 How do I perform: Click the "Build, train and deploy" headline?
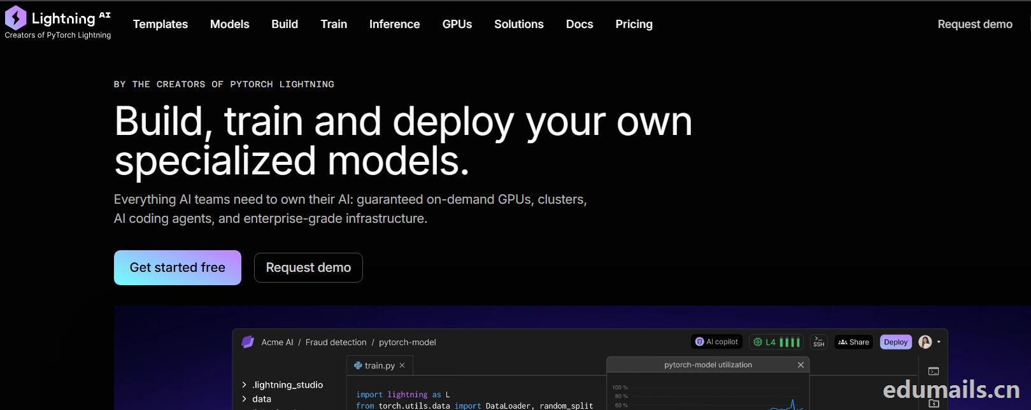403,140
